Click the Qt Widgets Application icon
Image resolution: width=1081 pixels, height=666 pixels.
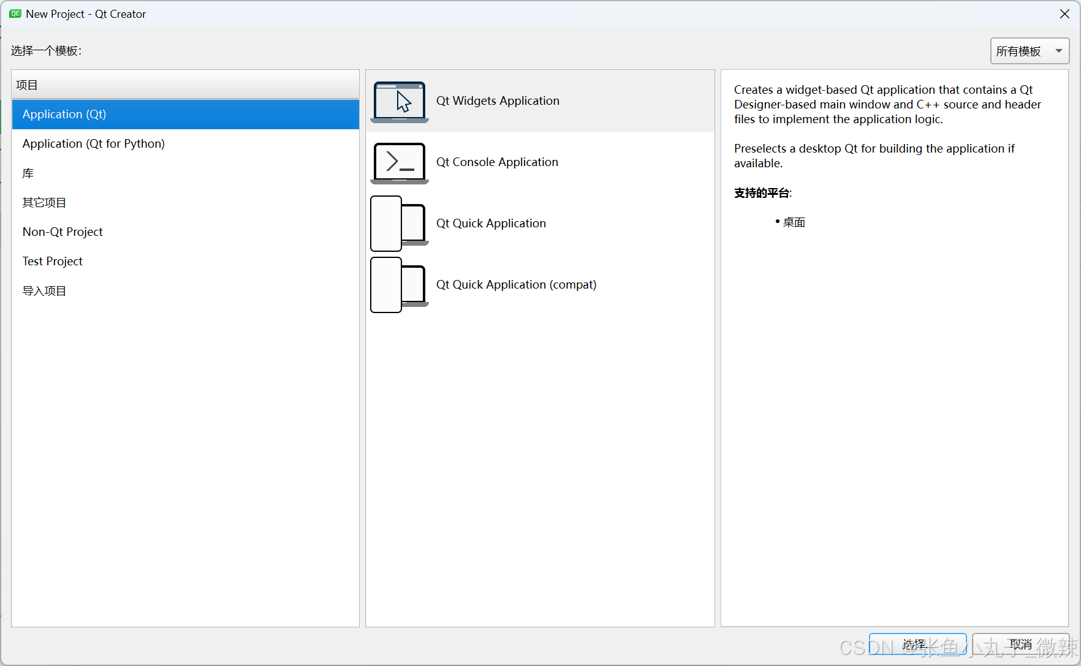coord(400,102)
